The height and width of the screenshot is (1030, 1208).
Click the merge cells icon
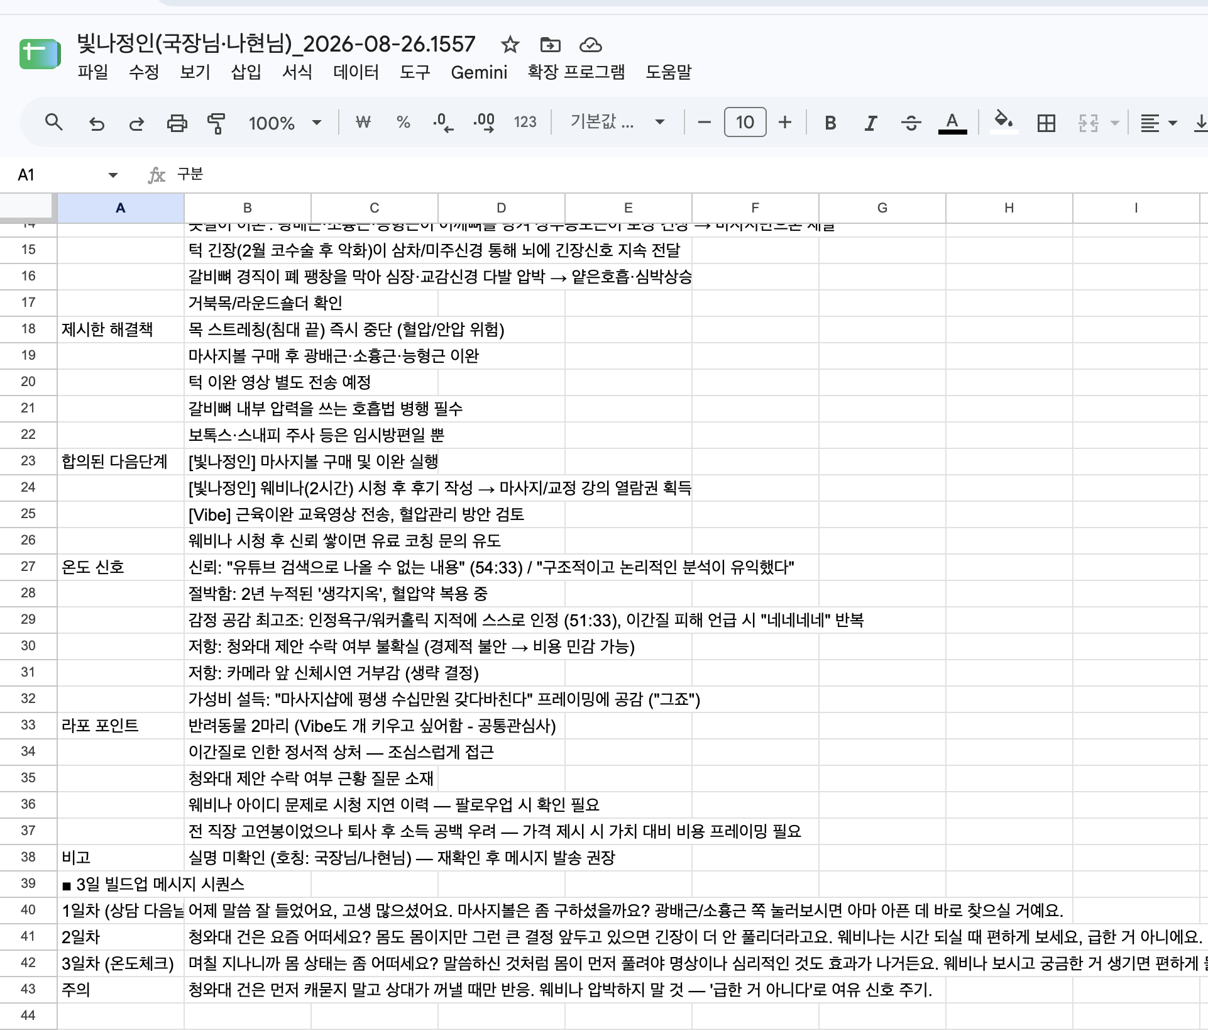pos(1088,123)
